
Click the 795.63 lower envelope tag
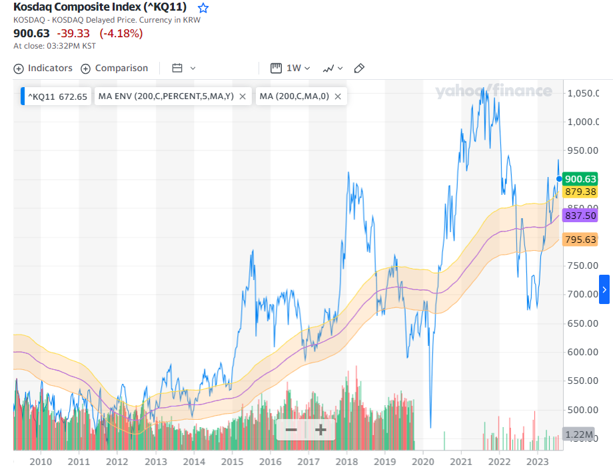point(580,239)
